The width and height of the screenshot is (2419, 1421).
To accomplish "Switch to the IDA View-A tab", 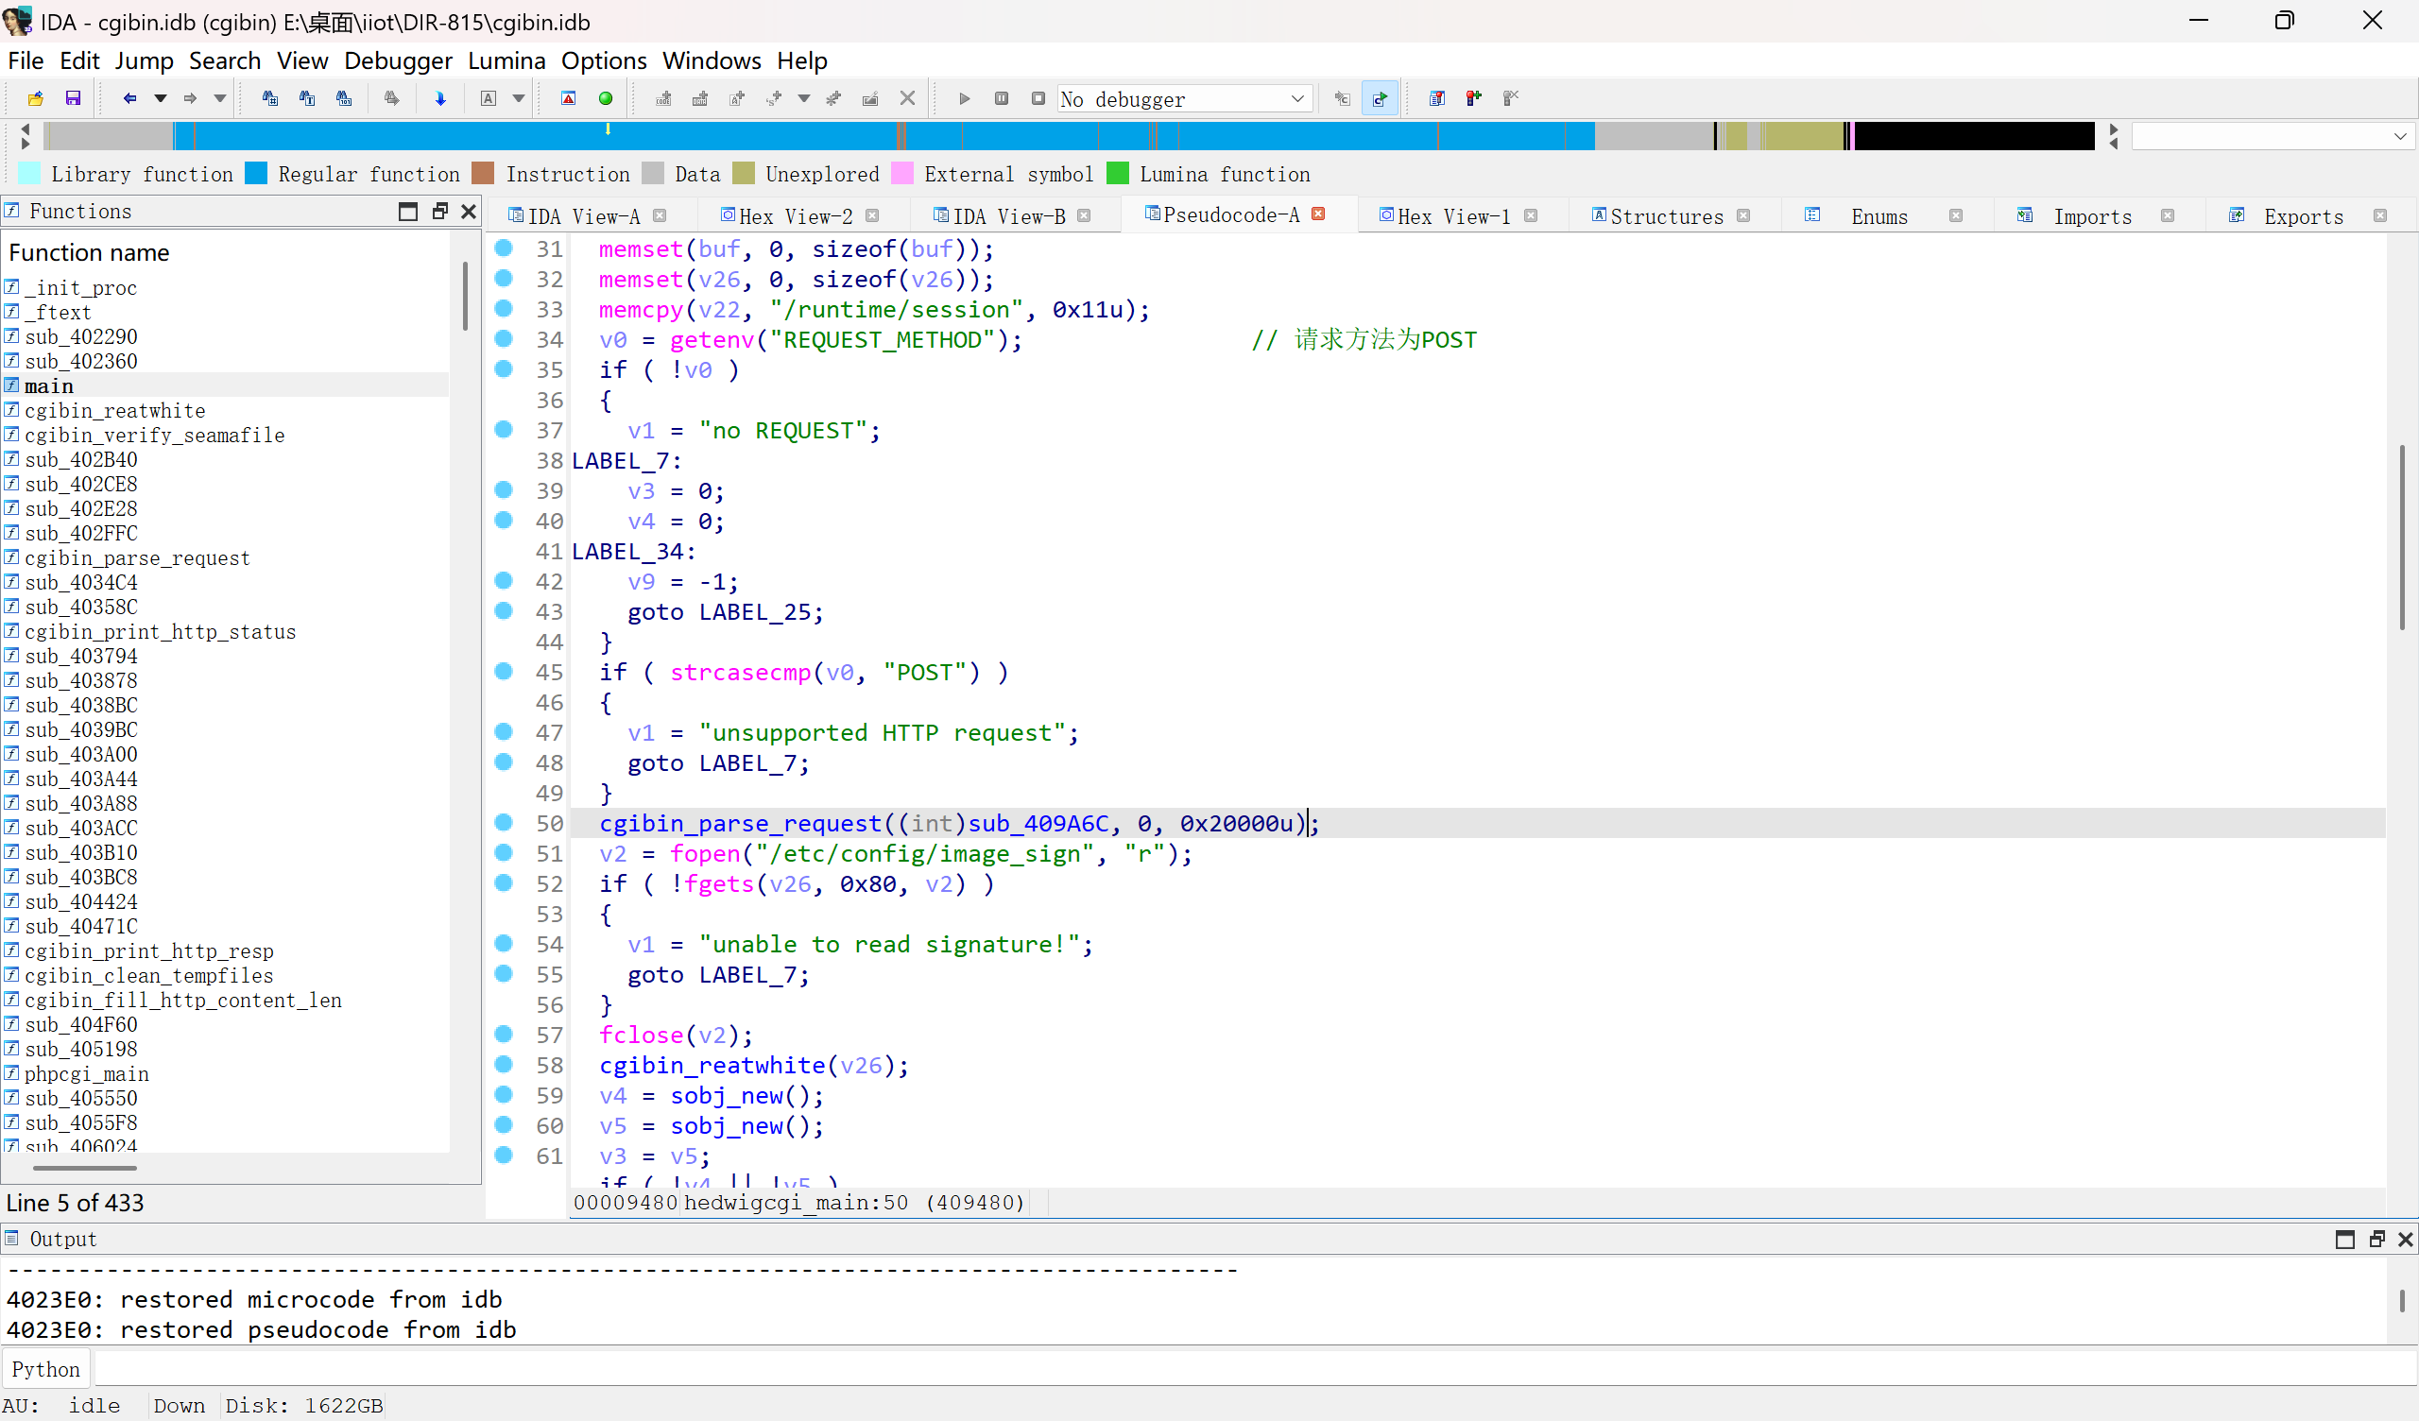I will point(584,216).
